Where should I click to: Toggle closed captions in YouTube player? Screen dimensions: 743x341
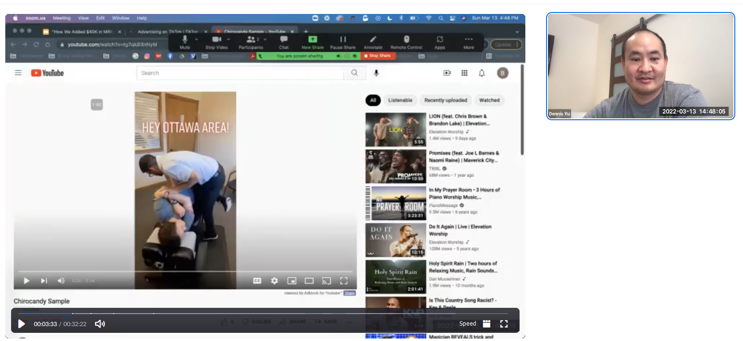point(257,281)
